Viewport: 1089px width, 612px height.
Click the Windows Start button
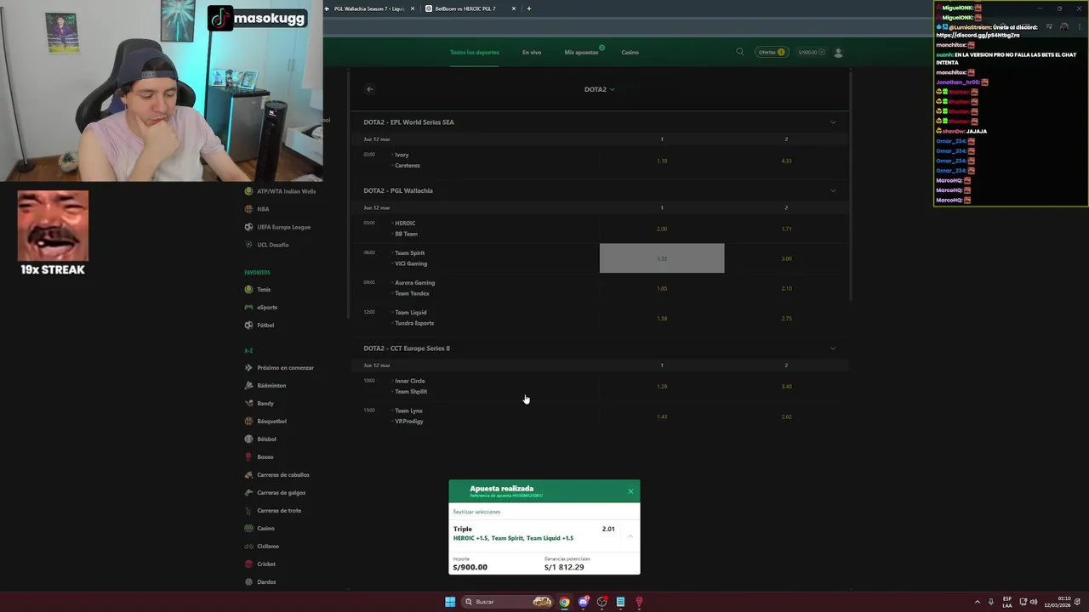coord(450,602)
